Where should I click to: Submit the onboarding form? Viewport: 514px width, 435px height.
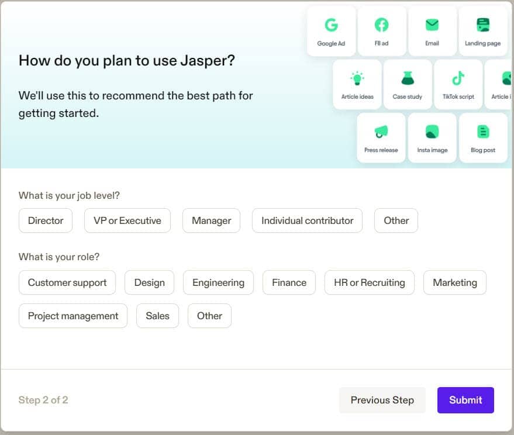pyautogui.click(x=465, y=401)
